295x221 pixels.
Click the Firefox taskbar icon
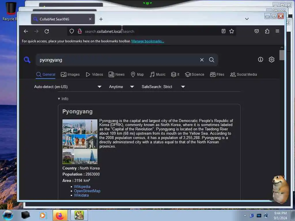(x=60, y=215)
